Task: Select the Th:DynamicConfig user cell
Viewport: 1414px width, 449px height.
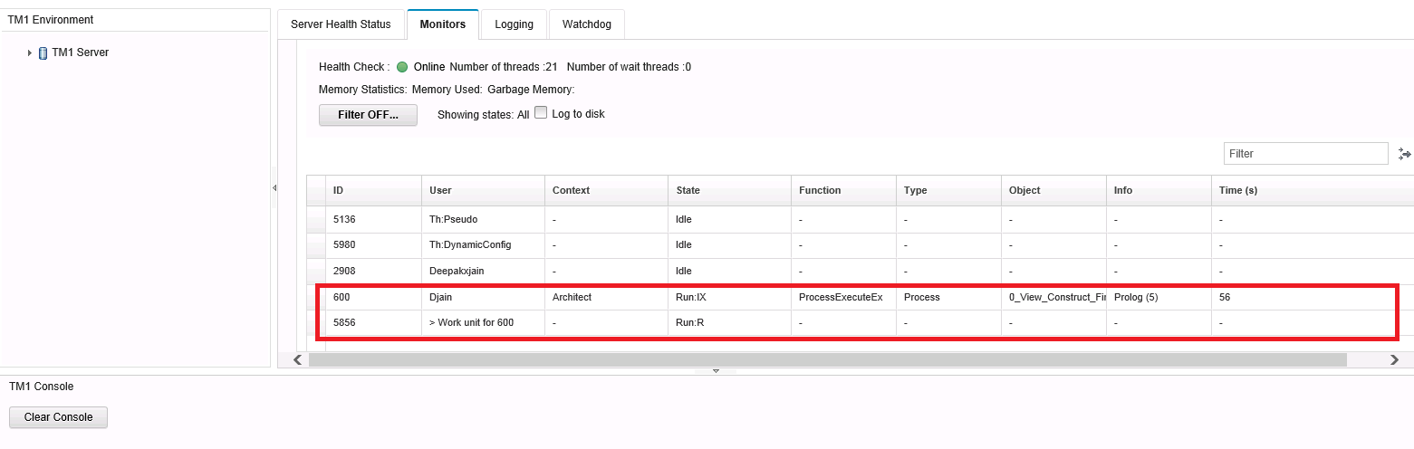Action: (x=484, y=245)
